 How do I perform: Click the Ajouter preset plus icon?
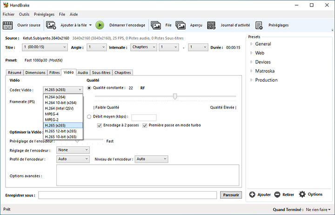click(x=252, y=194)
